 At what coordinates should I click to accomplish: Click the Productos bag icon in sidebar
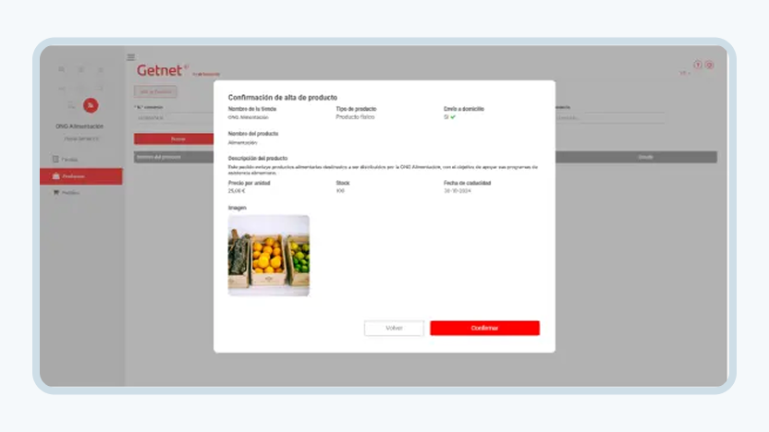click(x=55, y=175)
